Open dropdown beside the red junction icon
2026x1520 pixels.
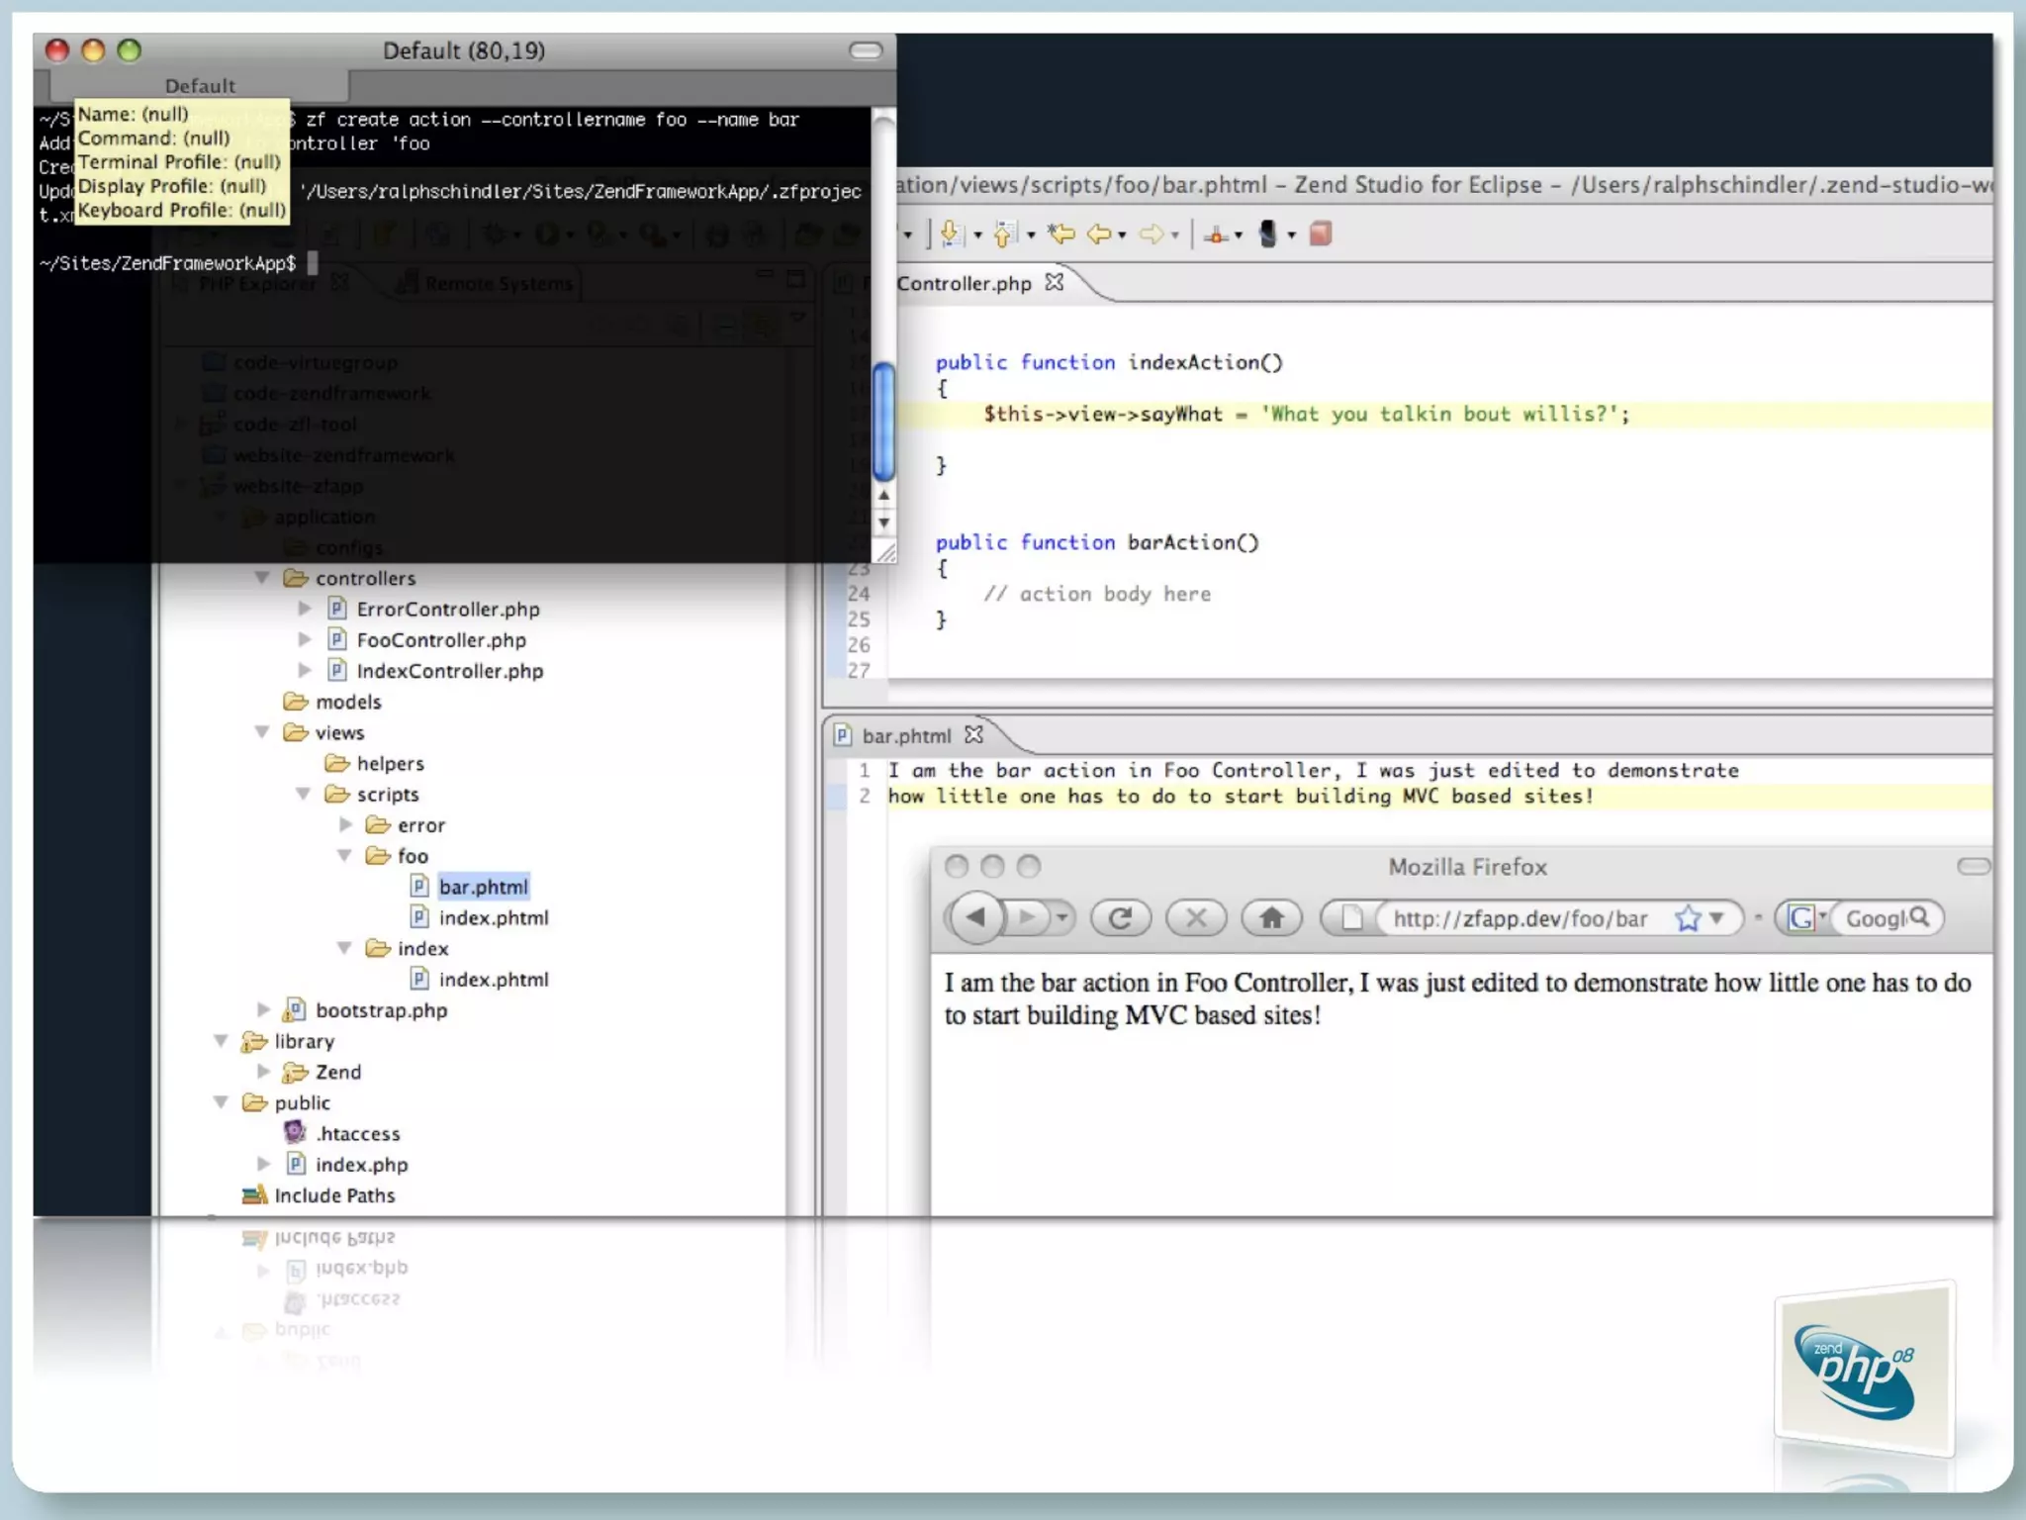coord(1239,236)
